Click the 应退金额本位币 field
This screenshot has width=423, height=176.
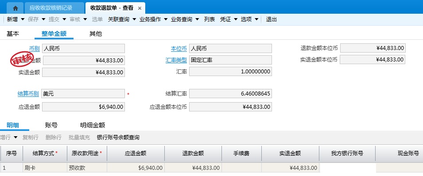click(x=230, y=107)
